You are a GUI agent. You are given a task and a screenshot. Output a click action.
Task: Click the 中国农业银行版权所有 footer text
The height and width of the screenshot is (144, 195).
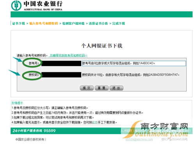(30, 139)
